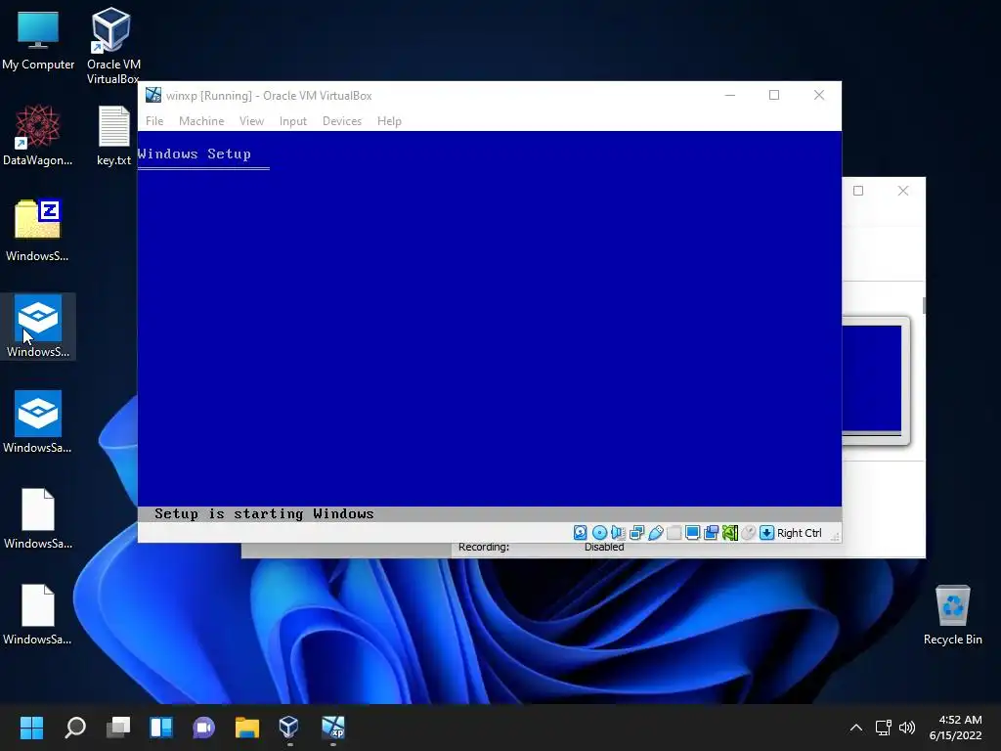Close the winxp VM window
The height and width of the screenshot is (751, 1001).
819,95
